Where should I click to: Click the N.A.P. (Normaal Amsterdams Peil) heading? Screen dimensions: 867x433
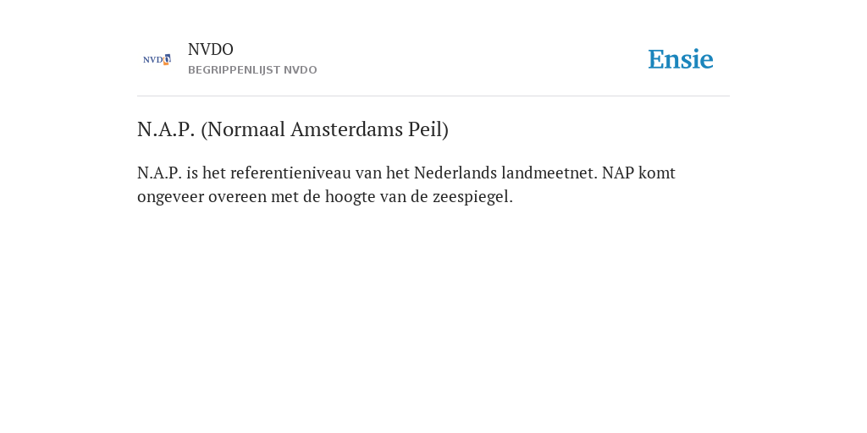coord(292,129)
